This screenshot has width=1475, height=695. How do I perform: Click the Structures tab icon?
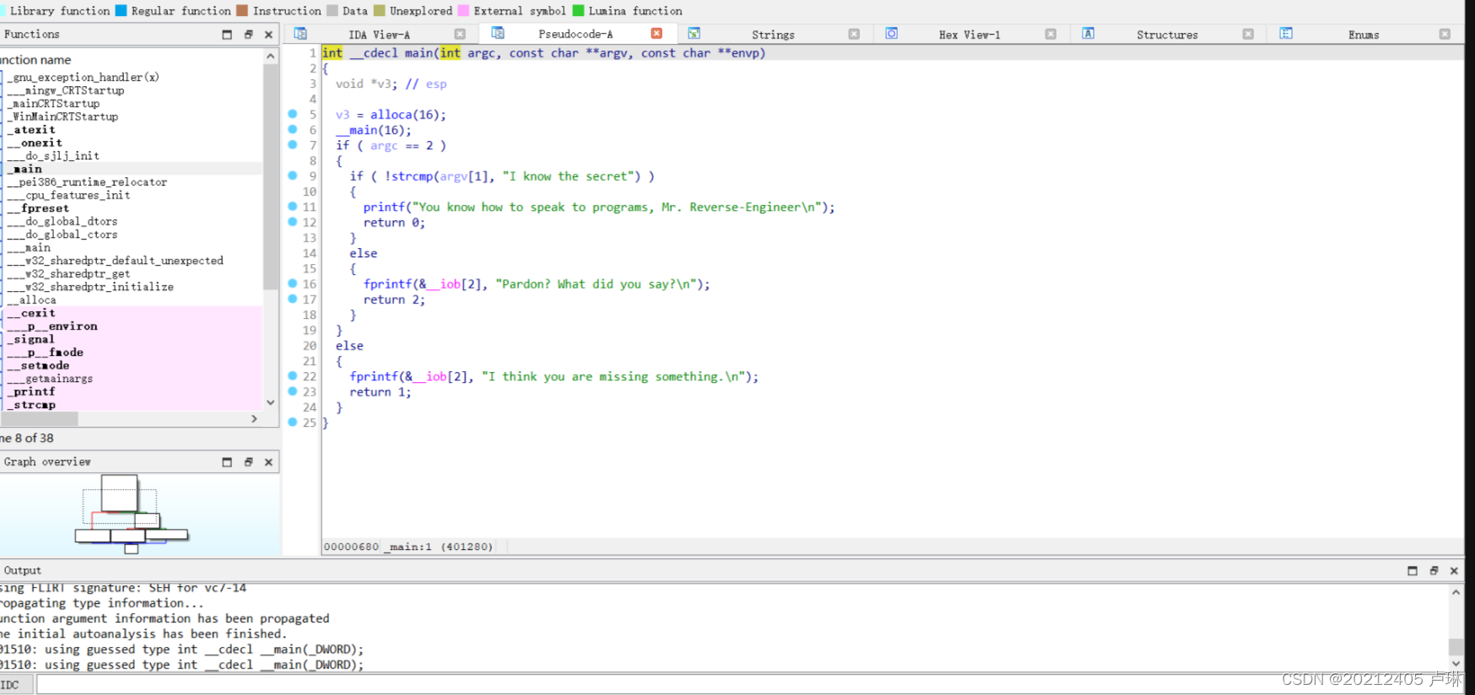(1088, 33)
